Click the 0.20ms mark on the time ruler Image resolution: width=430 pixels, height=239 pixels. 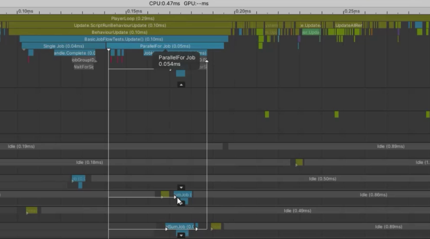243,11
